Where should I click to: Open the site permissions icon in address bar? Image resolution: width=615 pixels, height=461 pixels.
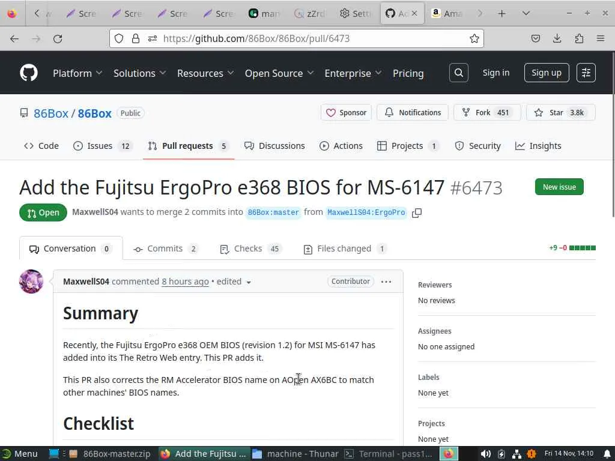coord(153,38)
